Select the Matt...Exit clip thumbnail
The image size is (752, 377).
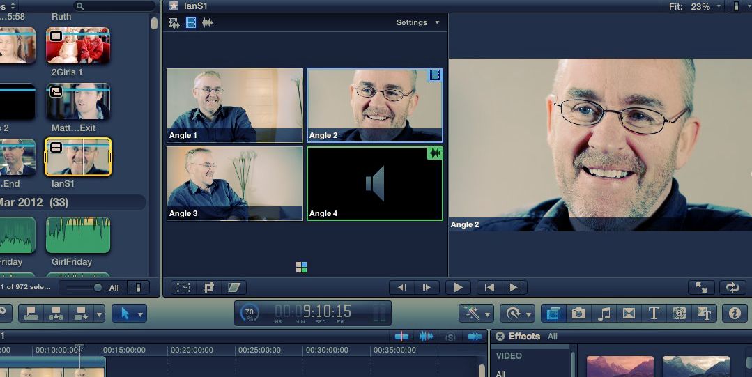78,101
